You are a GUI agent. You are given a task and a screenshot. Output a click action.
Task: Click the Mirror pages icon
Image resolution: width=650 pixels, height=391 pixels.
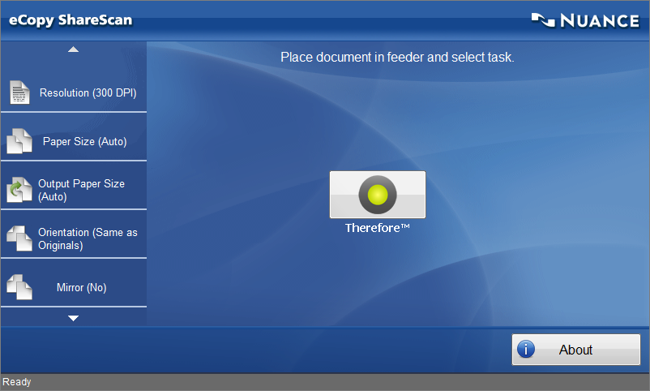tap(19, 287)
